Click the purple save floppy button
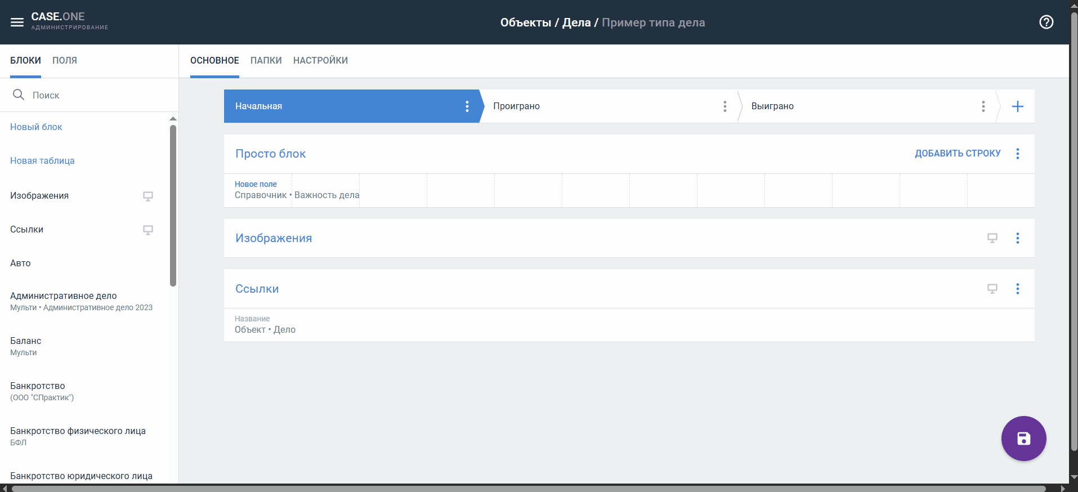 (1023, 439)
